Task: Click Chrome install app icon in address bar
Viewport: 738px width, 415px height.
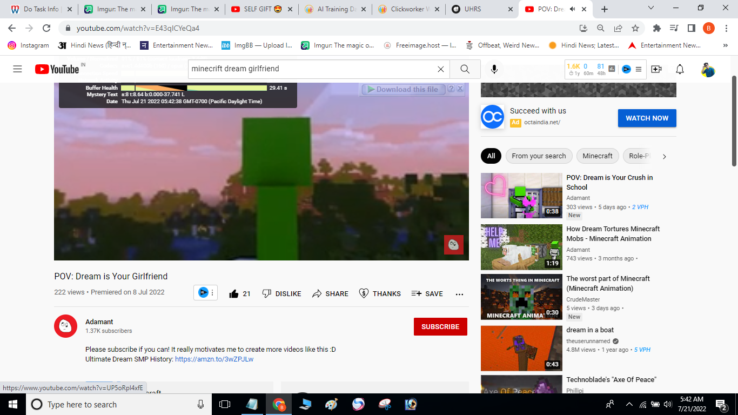Action: click(x=583, y=28)
